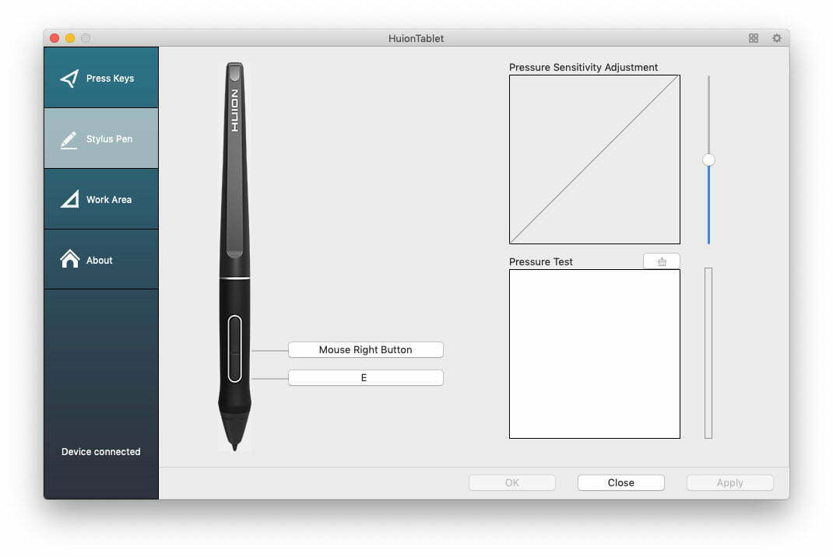This screenshot has width=833, height=557.
Task: Click the Apply button
Action: coord(730,482)
